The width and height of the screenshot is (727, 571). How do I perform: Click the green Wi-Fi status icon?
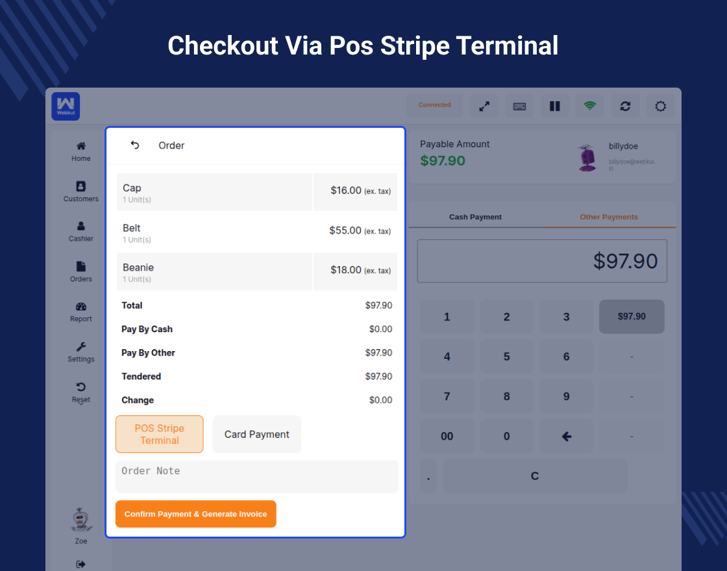click(589, 106)
